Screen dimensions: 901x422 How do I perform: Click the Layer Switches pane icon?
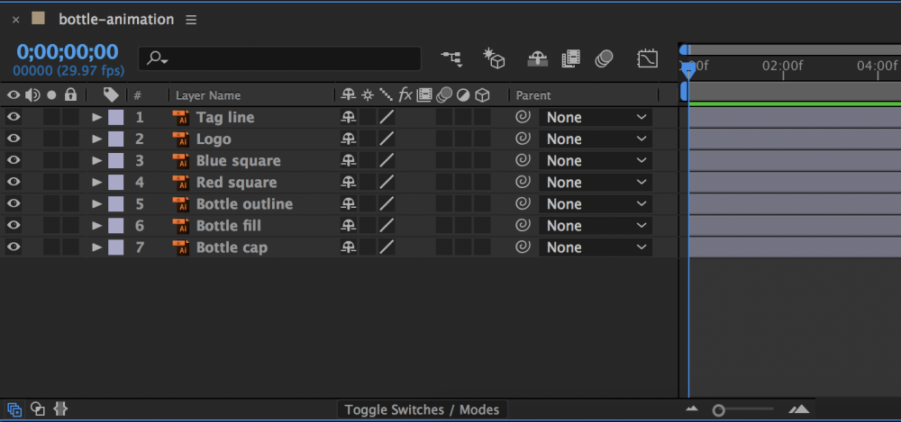14,409
